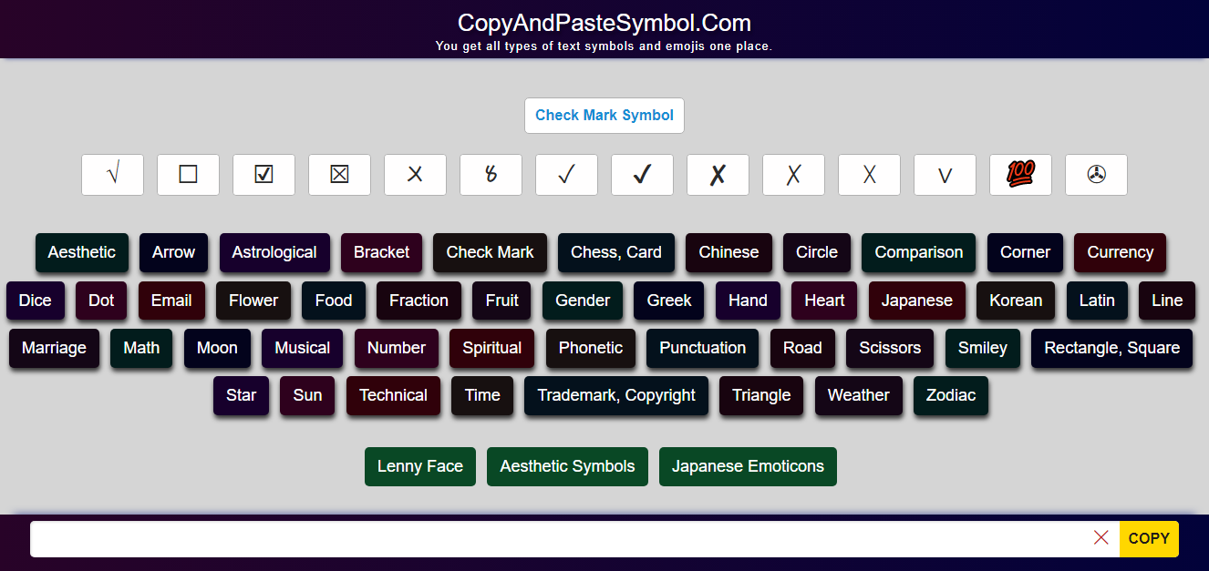Open the Road category

(802, 348)
